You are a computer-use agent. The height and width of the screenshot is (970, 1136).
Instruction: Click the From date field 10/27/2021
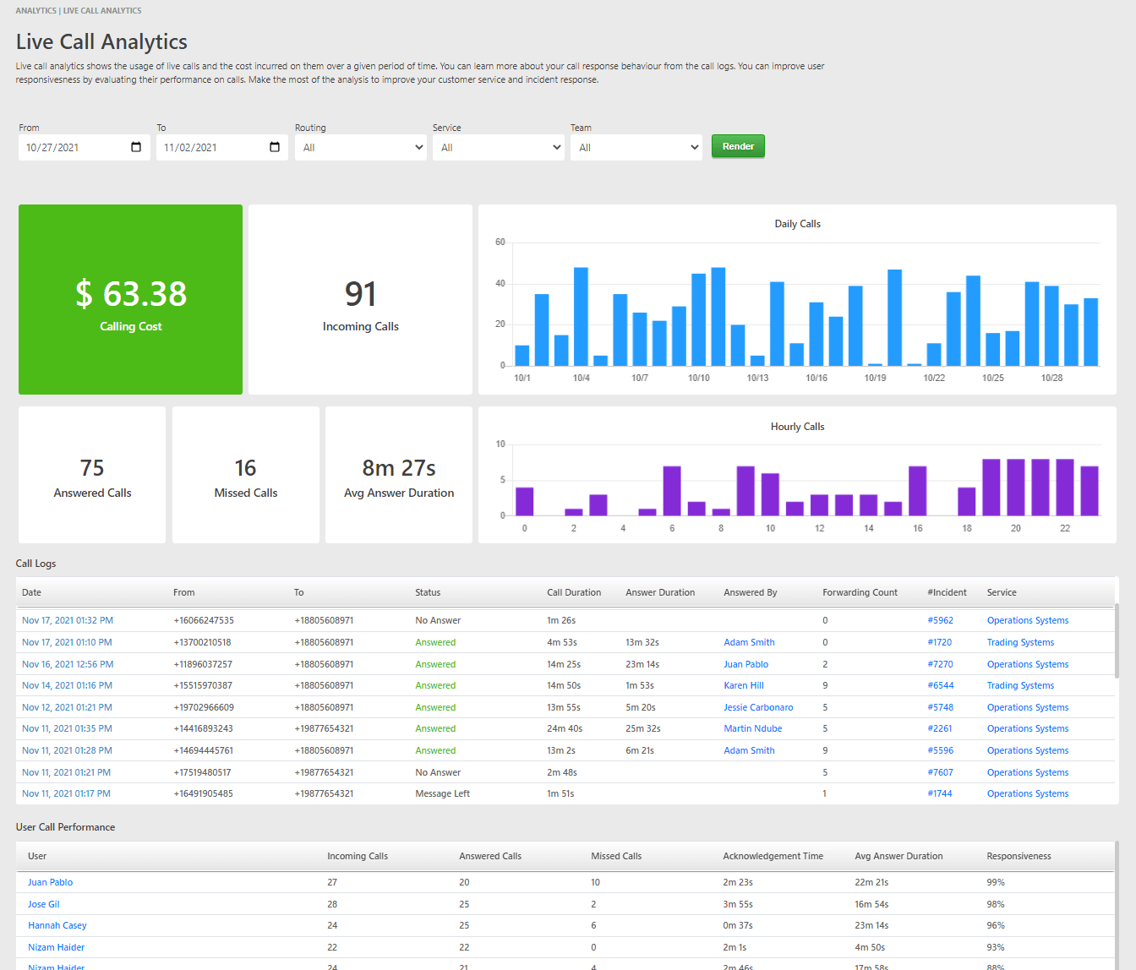point(85,147)
